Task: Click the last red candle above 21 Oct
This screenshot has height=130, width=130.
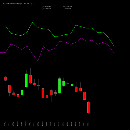Action: click(x=89, y=108)
